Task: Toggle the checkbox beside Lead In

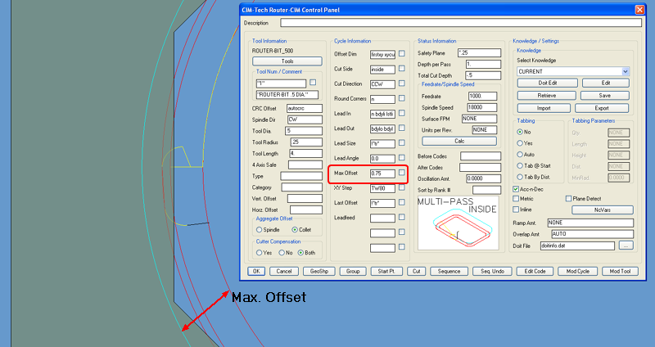Action: pyautogui.click(x=401, y=113)
